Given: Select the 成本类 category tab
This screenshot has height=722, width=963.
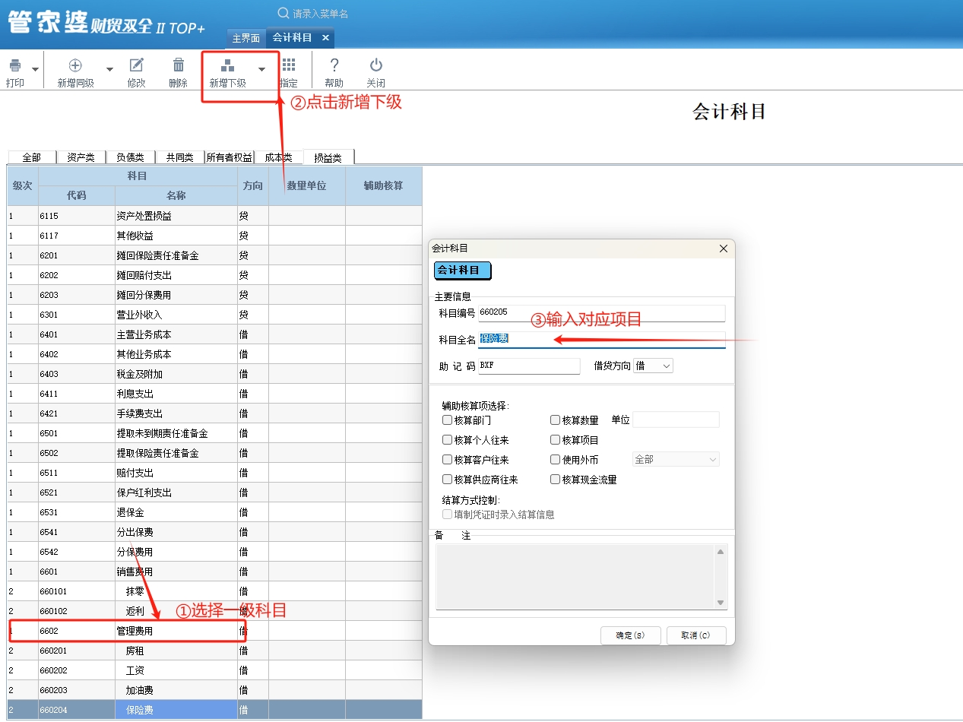Looking at the screenshot, I should click(x=278, y=157).
